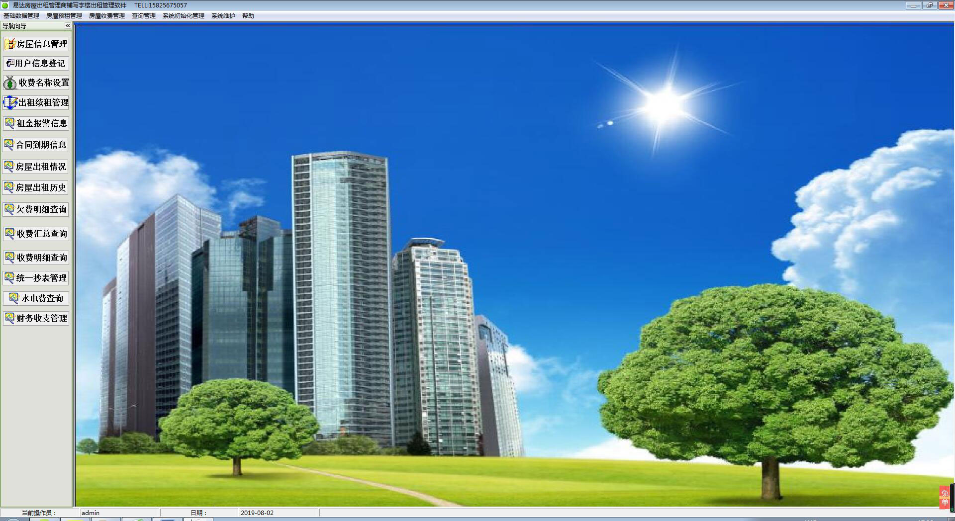Open the 房屋预租管理 menu
The height and width of the screenshot is (521, 955).
pos(64,16)
